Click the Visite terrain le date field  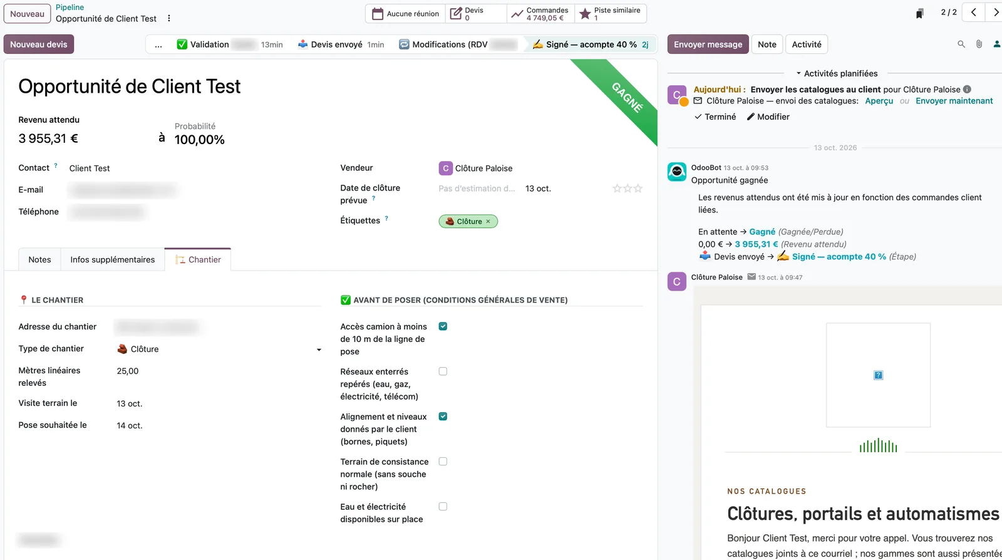click(130, 404)
